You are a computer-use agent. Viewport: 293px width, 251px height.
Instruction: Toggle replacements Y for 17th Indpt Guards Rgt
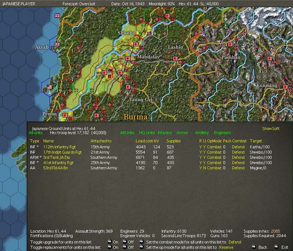pos(200,152)
